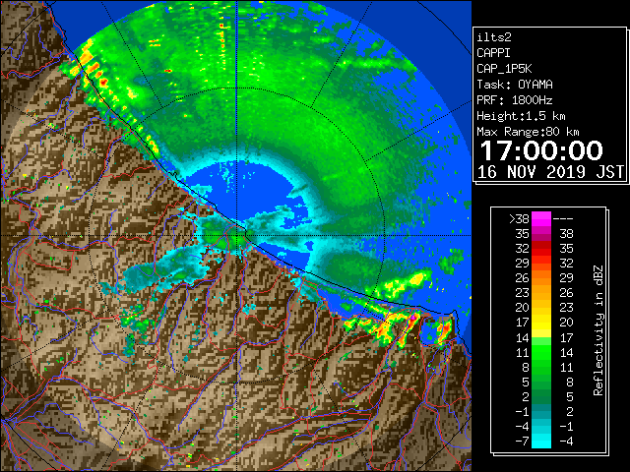Click the yellow 17 to 20 legend swatch

pos(541,330)
